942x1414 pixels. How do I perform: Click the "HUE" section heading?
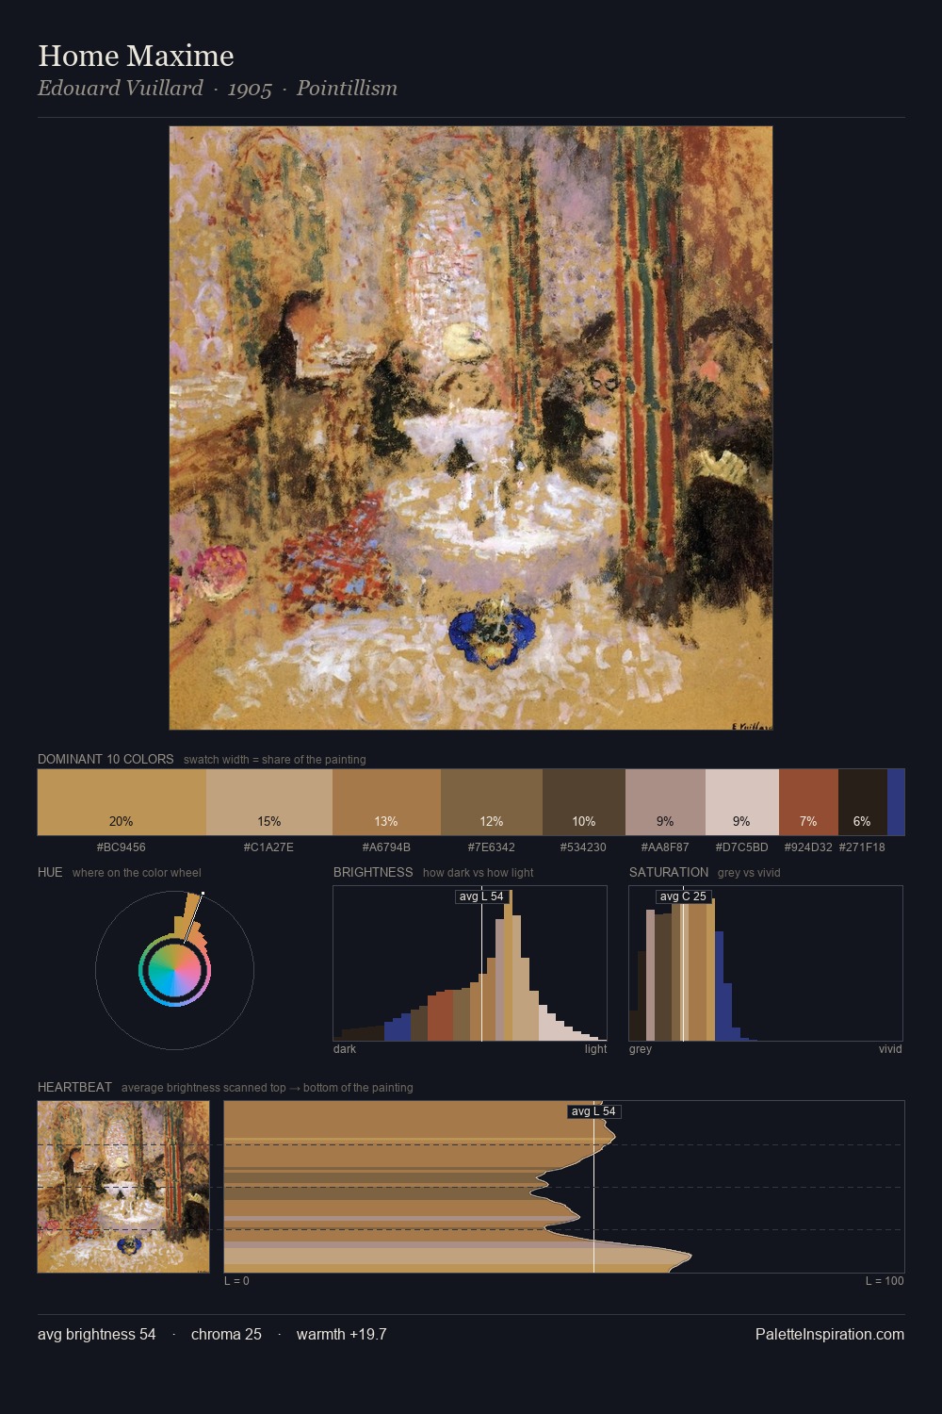50,872
